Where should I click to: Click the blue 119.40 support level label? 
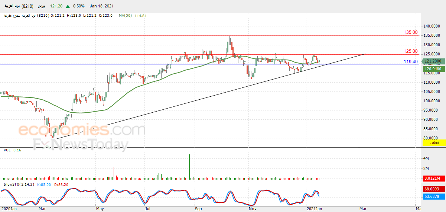click(x=411, y=62)
